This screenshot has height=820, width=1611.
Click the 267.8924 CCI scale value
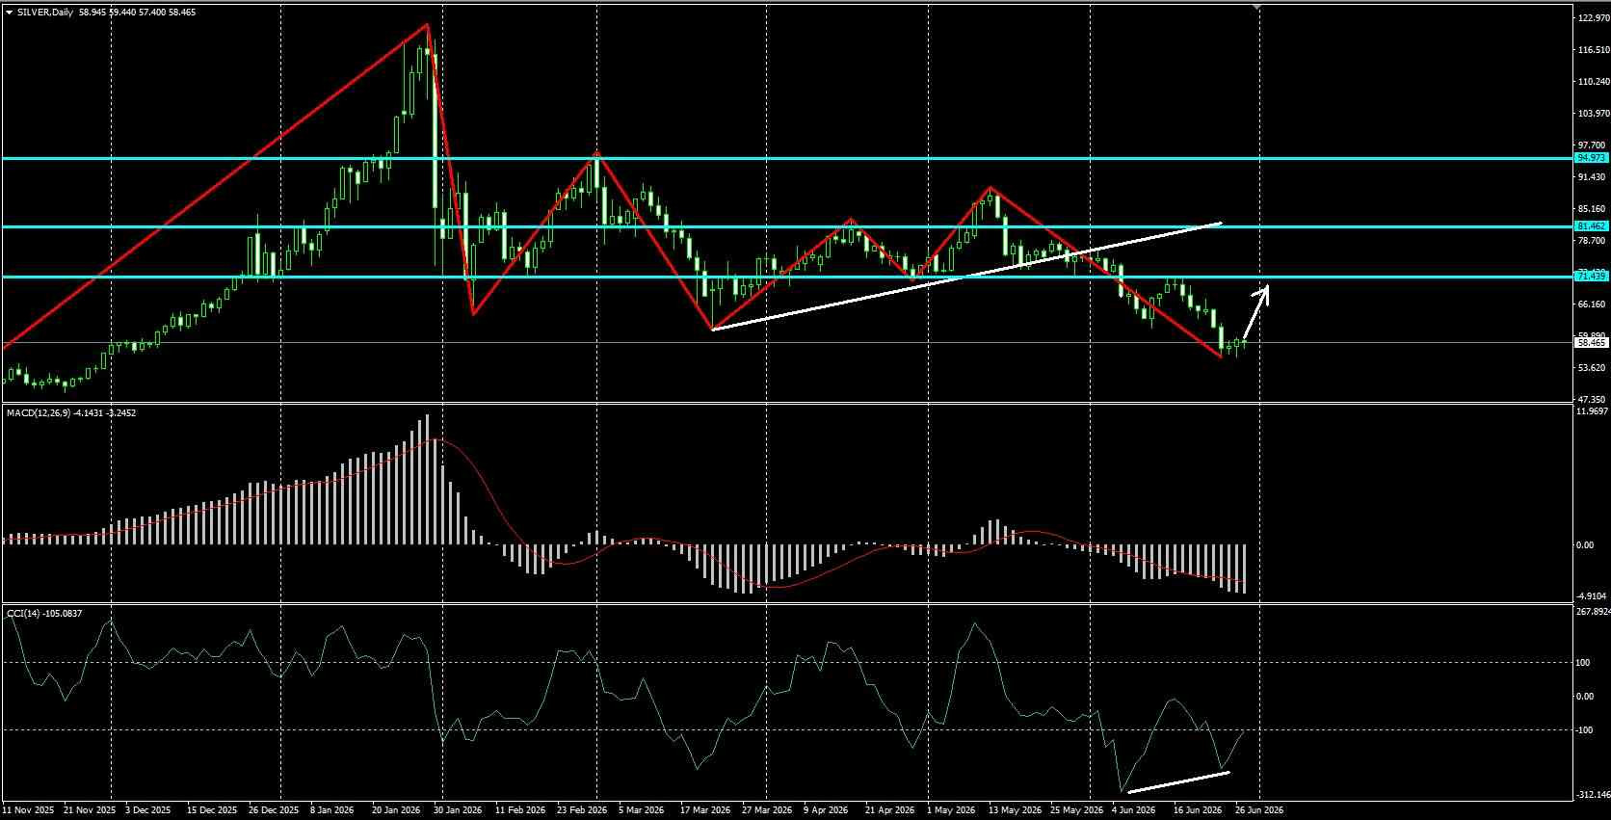[x=1592, y=612]
